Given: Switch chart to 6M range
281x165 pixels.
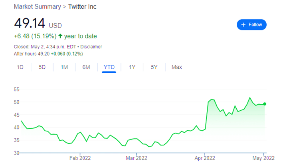Looking at the screenshot, I should tap(86, 67).
